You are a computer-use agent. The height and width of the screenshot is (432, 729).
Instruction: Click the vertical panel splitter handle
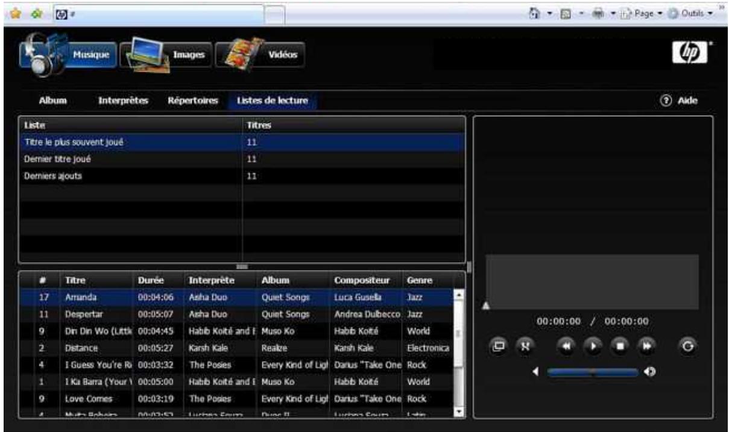click(469, 267)
